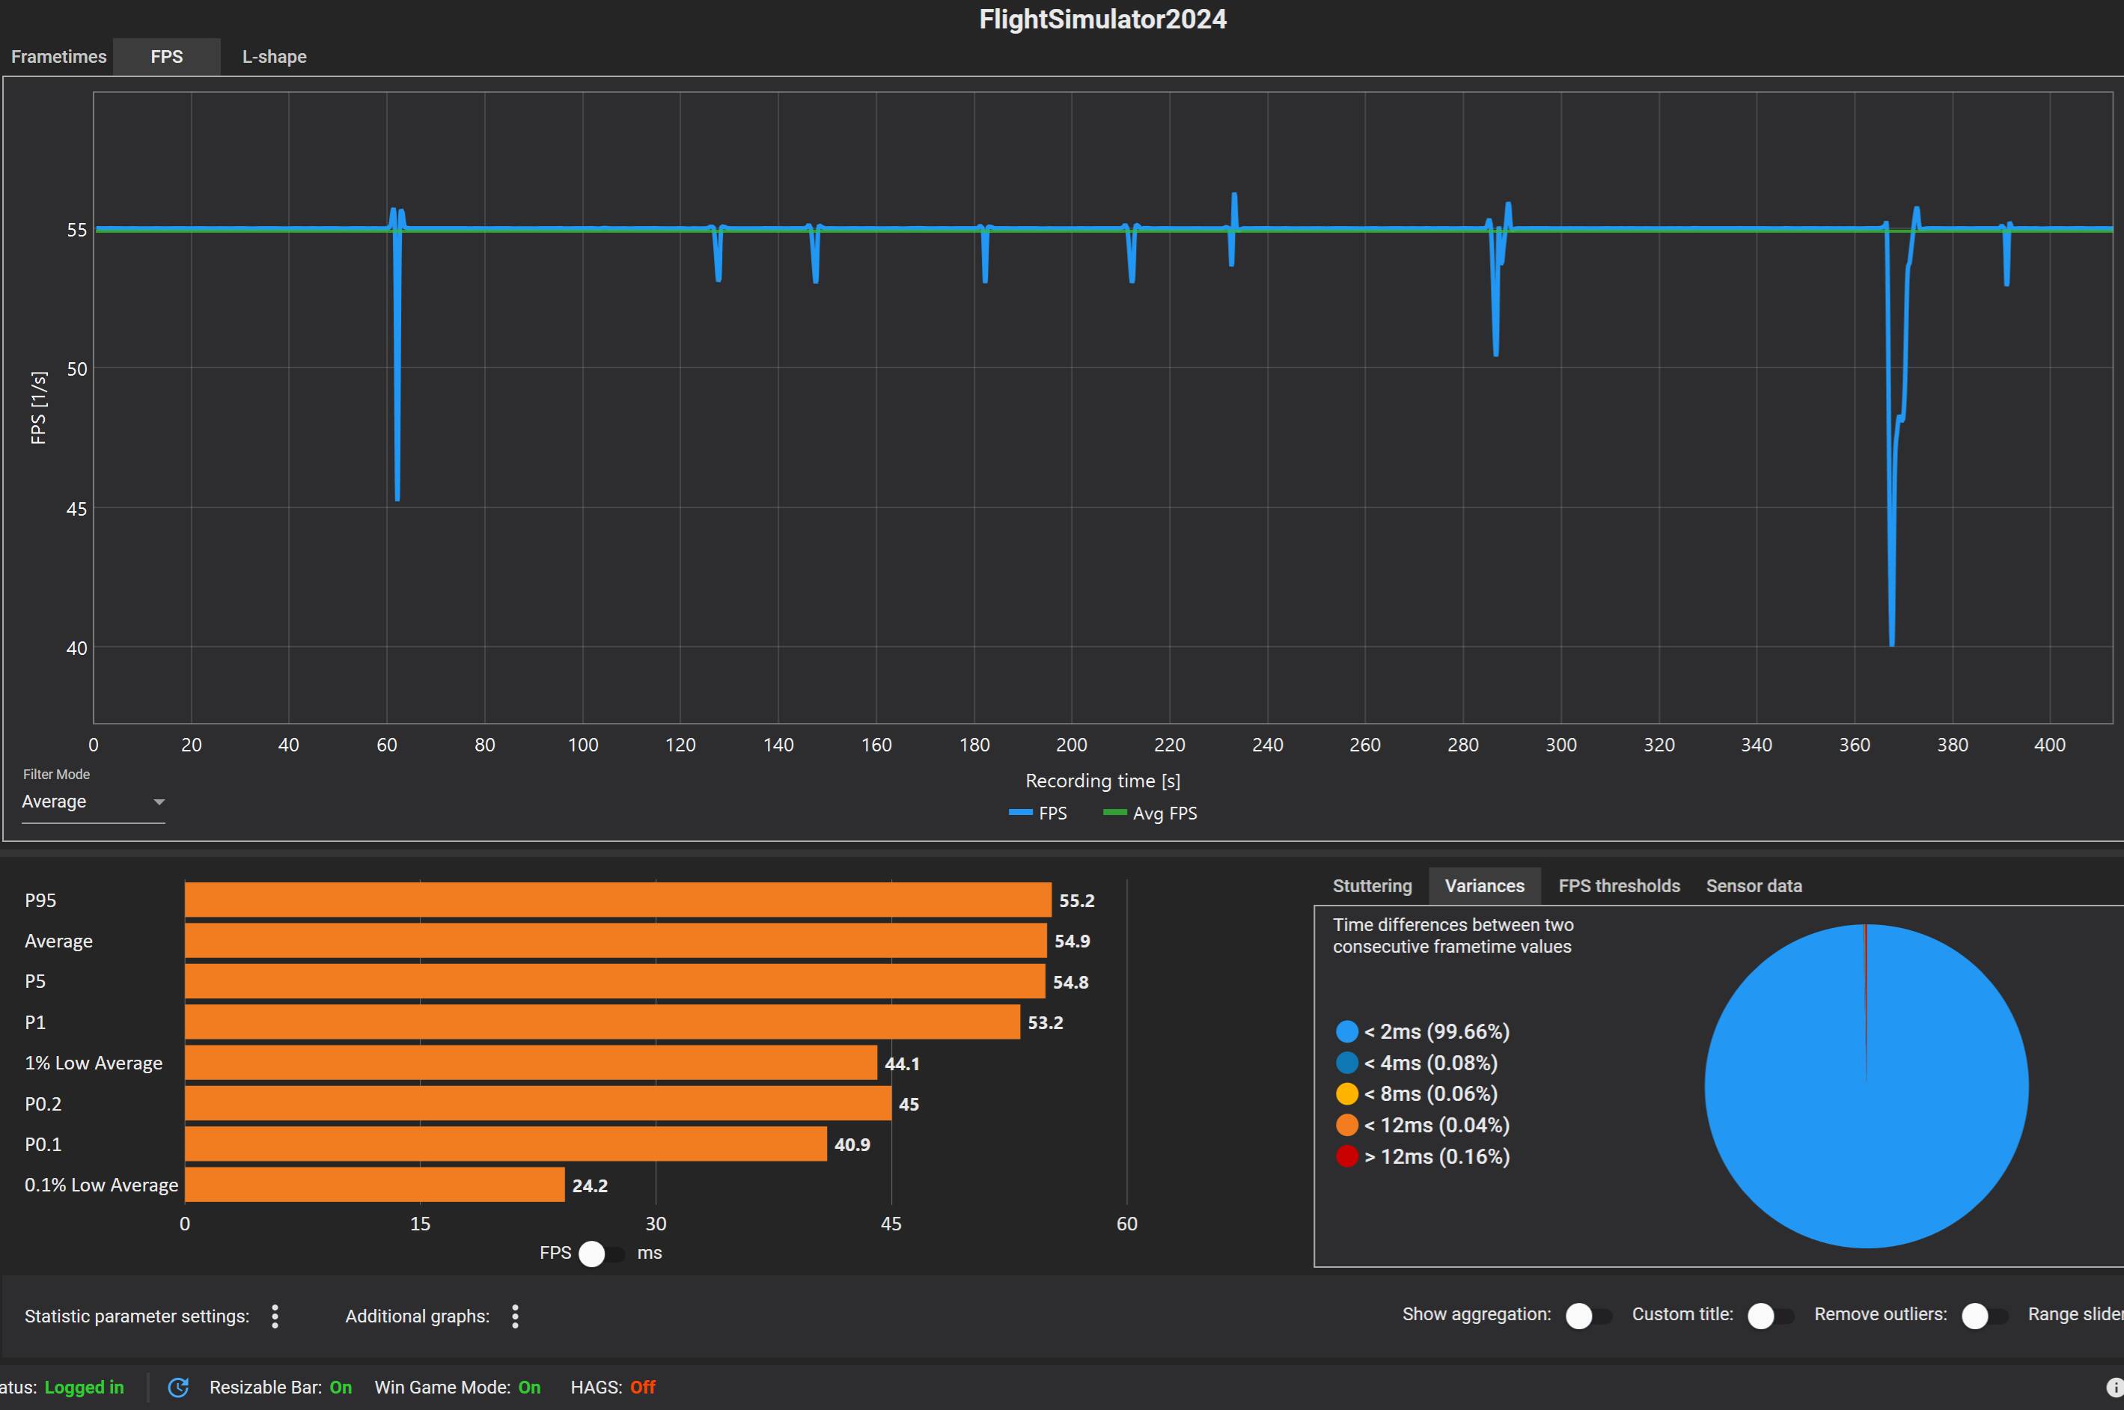Select the FPS tab
This screenshot has height=1410, width=2124.
[167, 57]
